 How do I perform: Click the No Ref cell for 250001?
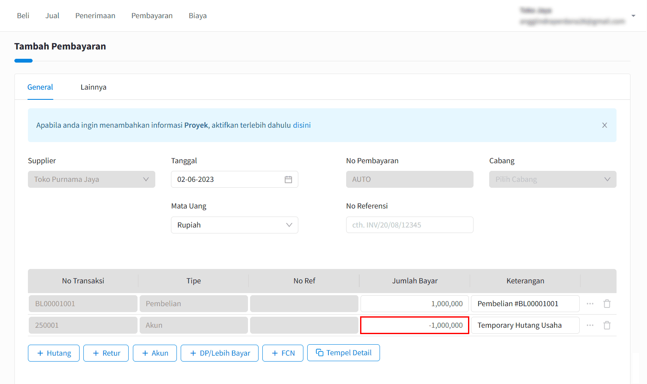304,325
